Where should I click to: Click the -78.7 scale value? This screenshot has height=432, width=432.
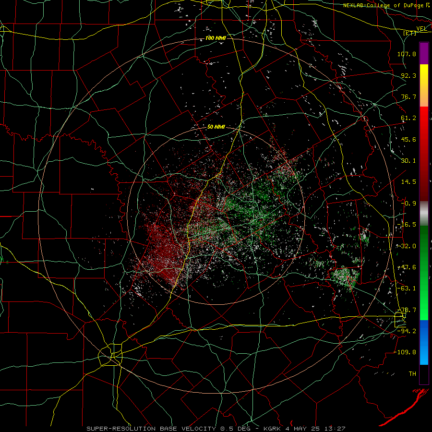pos(407,310)
